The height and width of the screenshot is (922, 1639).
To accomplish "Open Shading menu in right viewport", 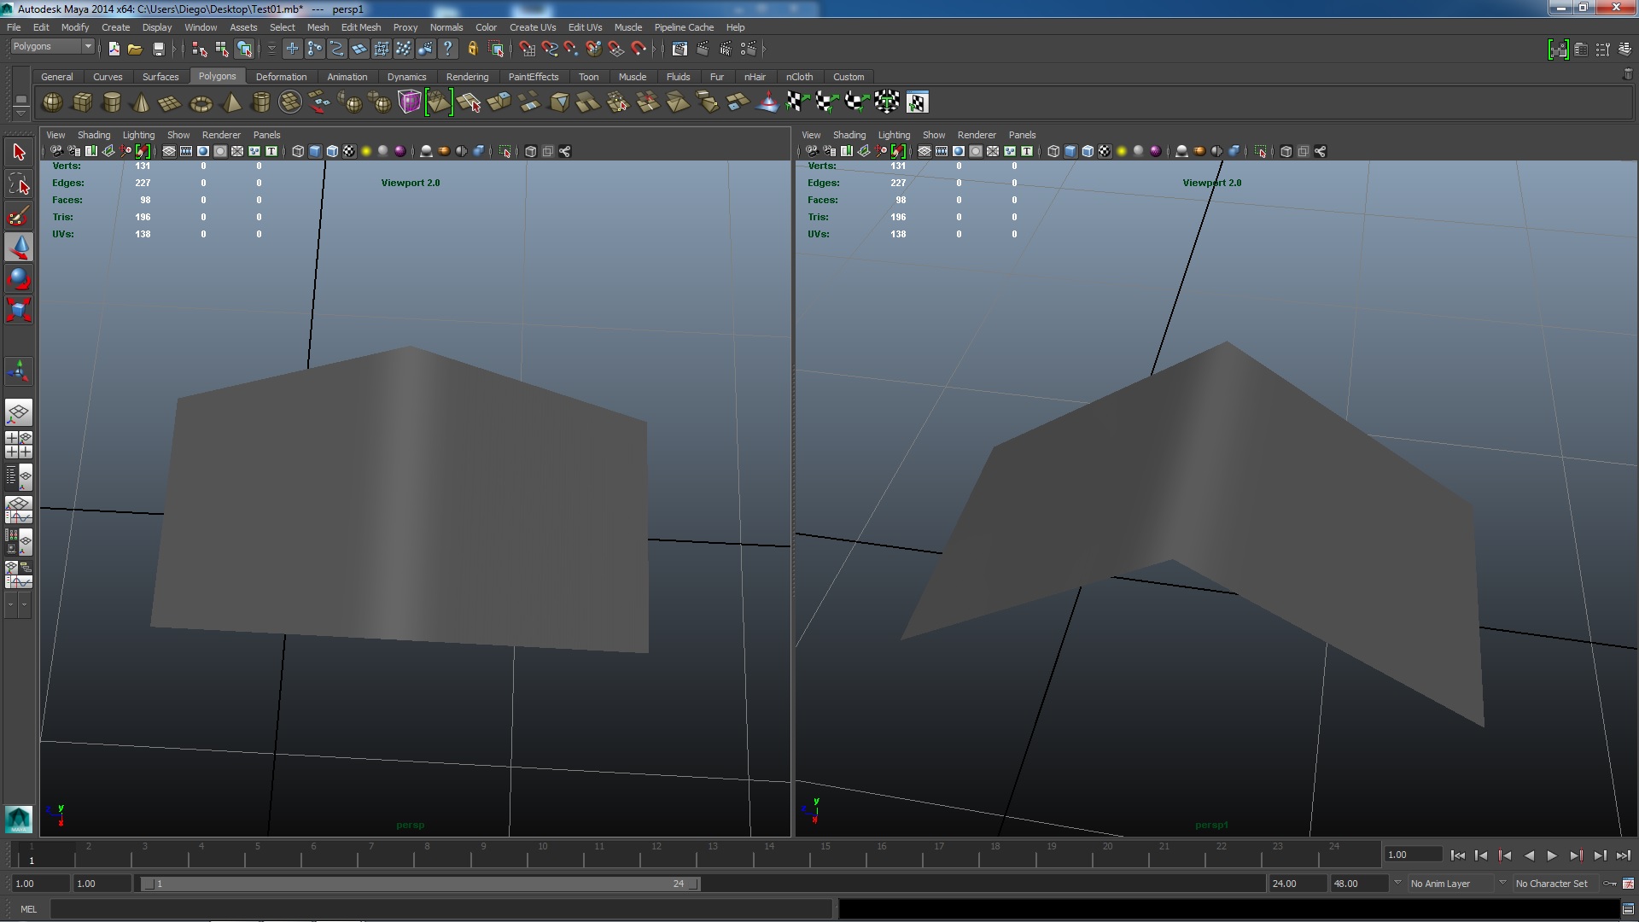I will [849, 135].
